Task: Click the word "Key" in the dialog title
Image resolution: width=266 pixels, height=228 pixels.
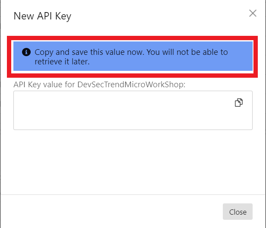Action: [x=63, y=16]
